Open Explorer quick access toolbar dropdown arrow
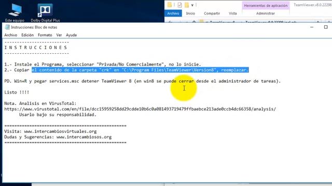This screenshot has height=186, width=332. (x=192, y=5)
